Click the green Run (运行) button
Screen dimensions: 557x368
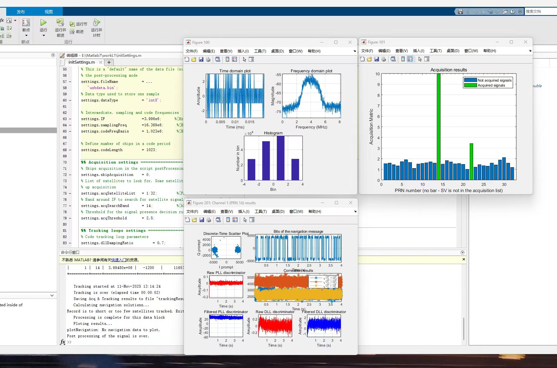point(43,23)
